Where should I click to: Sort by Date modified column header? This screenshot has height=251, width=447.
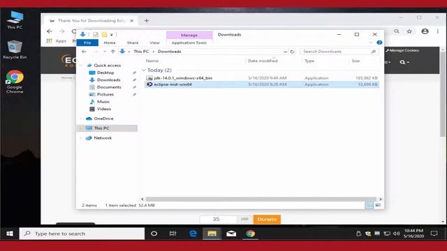(263, 61)
